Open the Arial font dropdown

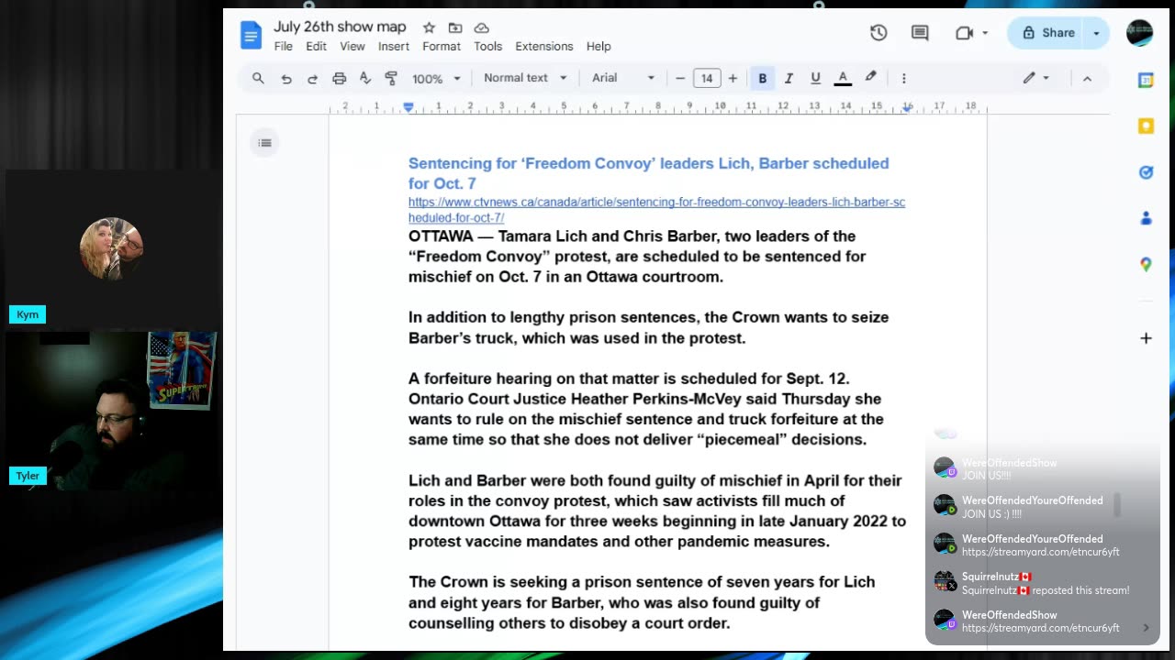[623, 78]
